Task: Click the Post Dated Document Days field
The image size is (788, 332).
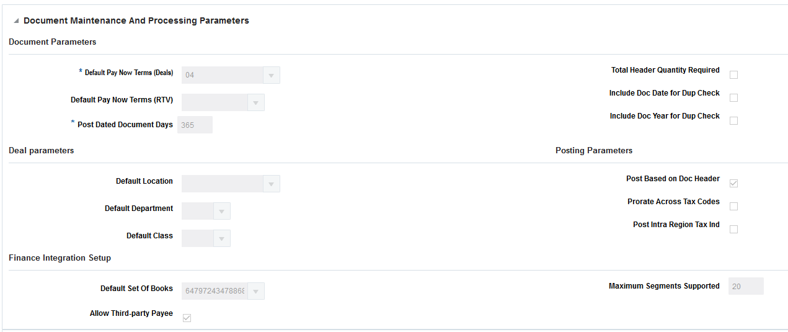Action: click(x=195, y=125)
